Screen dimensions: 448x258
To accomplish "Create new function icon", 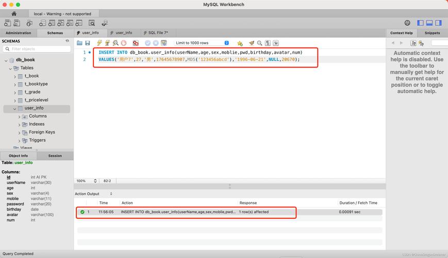I will click(x=79, y=23).
